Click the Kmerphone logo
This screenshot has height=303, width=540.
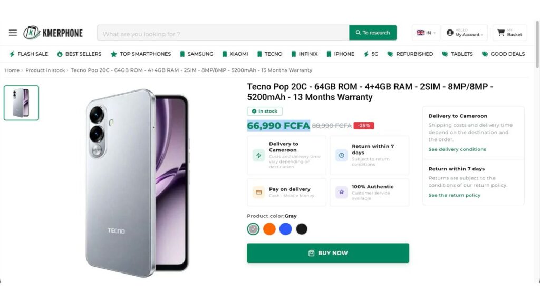(53, 33)
